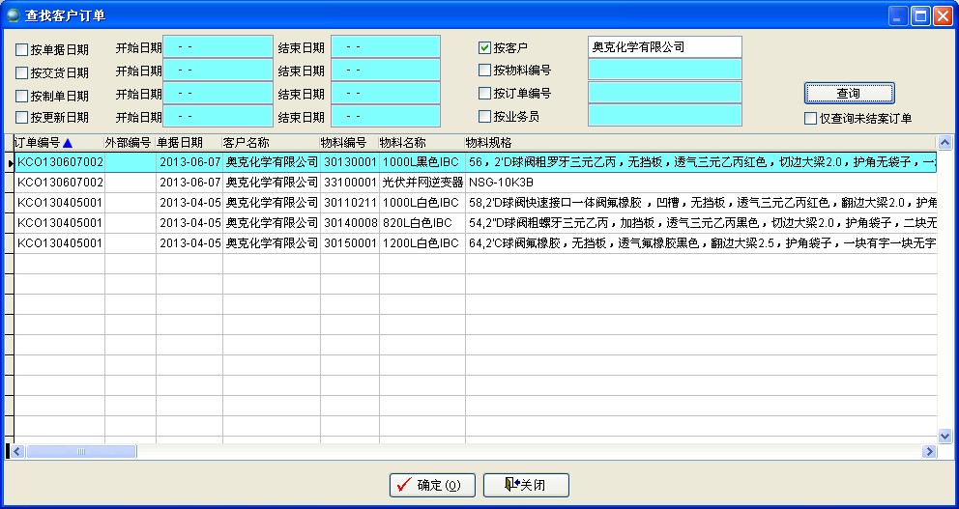The height and width of the screenshot is (509, 959).
Task: Click the horizontal scroll left arrow
Action: (17, 451)
